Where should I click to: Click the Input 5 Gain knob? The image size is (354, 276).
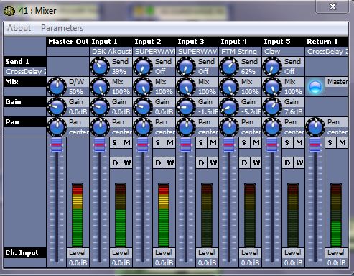(272, 107)
